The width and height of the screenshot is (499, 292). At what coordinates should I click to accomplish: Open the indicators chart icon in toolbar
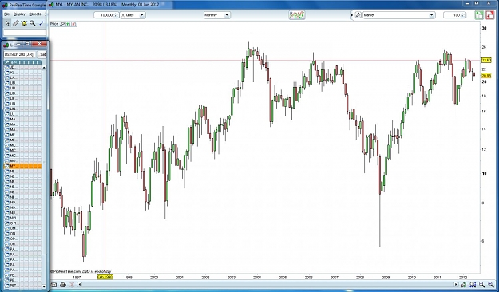click(297, 14)
